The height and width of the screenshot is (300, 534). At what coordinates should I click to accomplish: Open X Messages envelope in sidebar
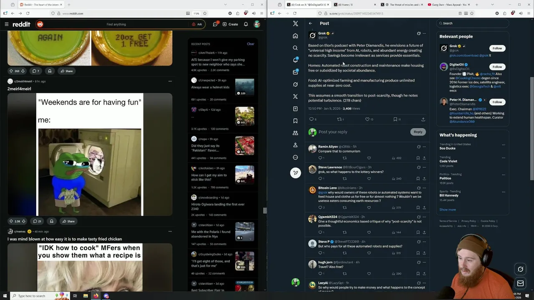[x=295, y=72]
